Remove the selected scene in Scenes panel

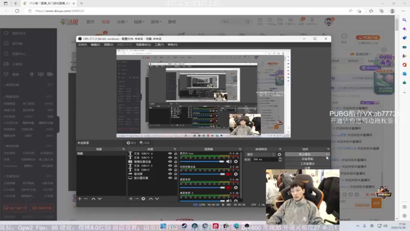pos(86,199)
